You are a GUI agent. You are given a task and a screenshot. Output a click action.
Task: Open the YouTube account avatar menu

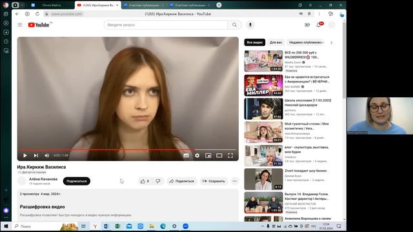[x=332, y=24]
